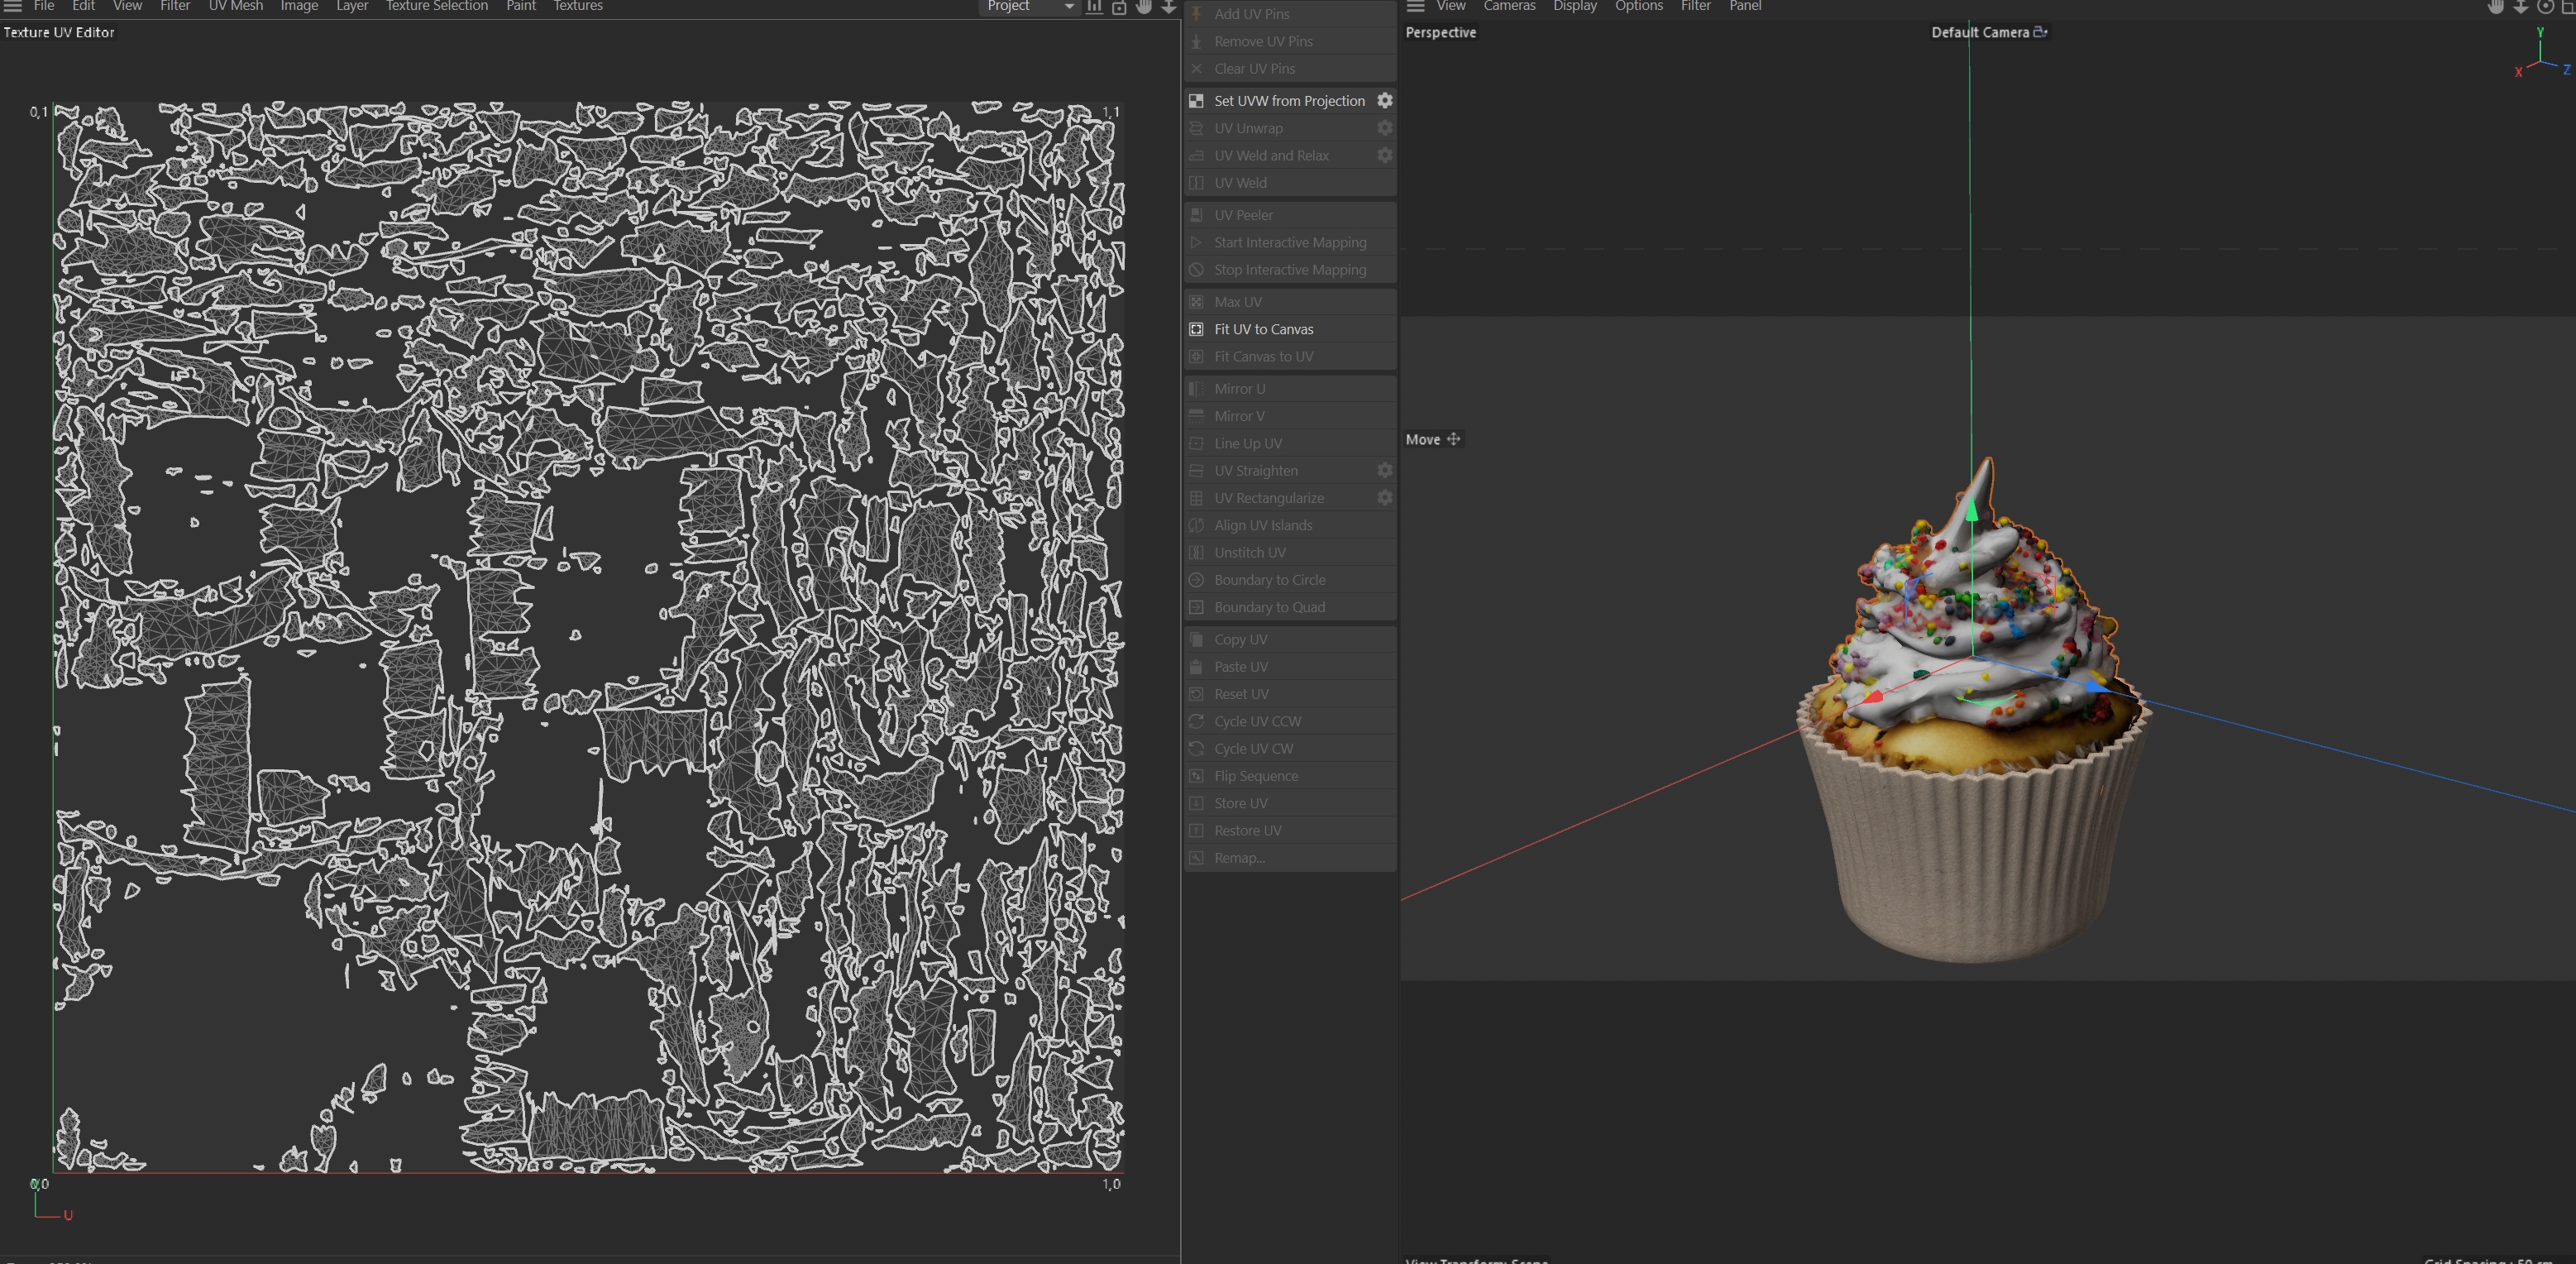This screenshot has height=1264, width=2576.
Task: Click the pan hand icon in UV editor
Action: [1144, 6]
